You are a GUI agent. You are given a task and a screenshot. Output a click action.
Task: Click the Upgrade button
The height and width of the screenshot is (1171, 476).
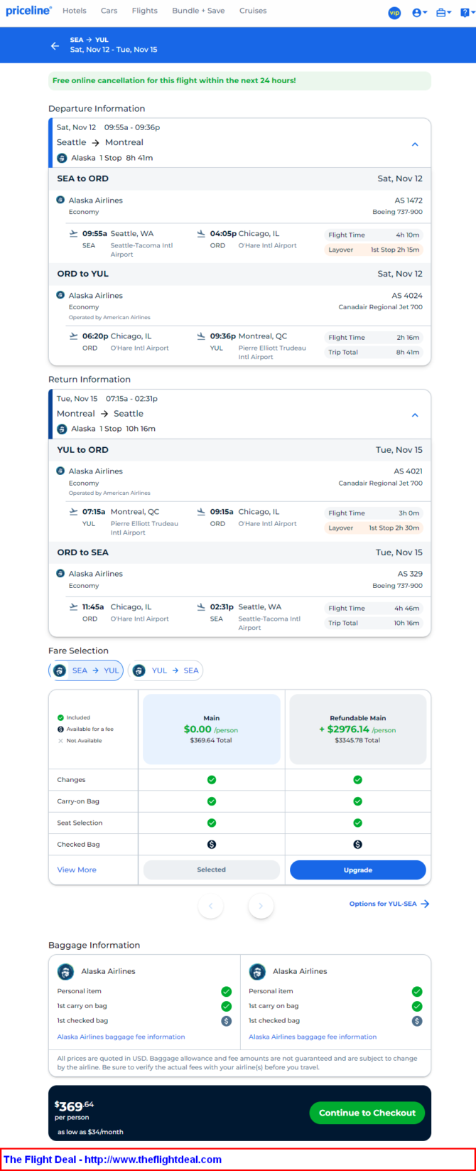click(x=358, y=870)
